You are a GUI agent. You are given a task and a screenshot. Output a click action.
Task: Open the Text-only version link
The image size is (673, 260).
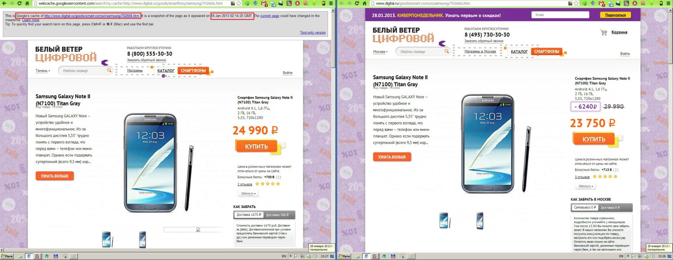pos(313,32)
